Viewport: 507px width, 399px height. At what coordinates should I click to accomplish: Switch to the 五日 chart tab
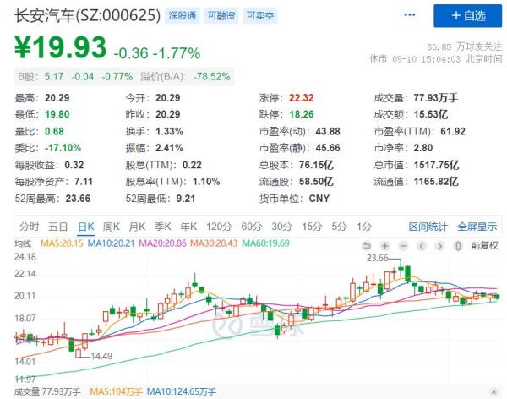(57, 227)
